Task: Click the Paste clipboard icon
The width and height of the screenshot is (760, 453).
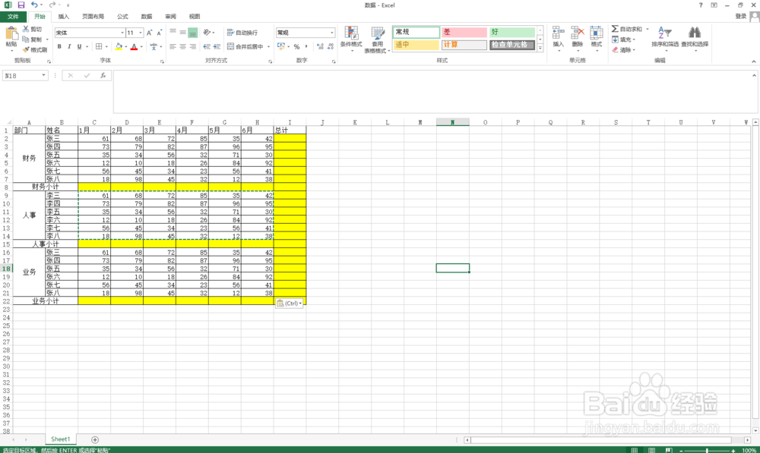Action: [11, 34]
